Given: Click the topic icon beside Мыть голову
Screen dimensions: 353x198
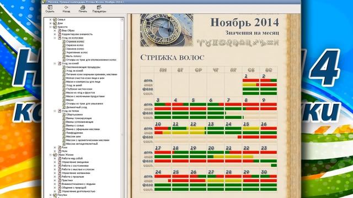Looking at the screenshot, I should [x=64, y=56].
